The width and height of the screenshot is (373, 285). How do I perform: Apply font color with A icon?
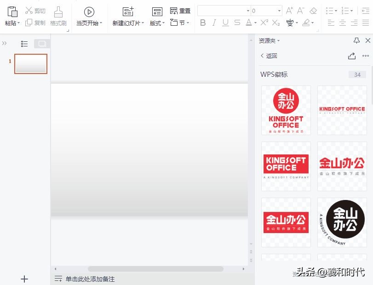[249, 23]
